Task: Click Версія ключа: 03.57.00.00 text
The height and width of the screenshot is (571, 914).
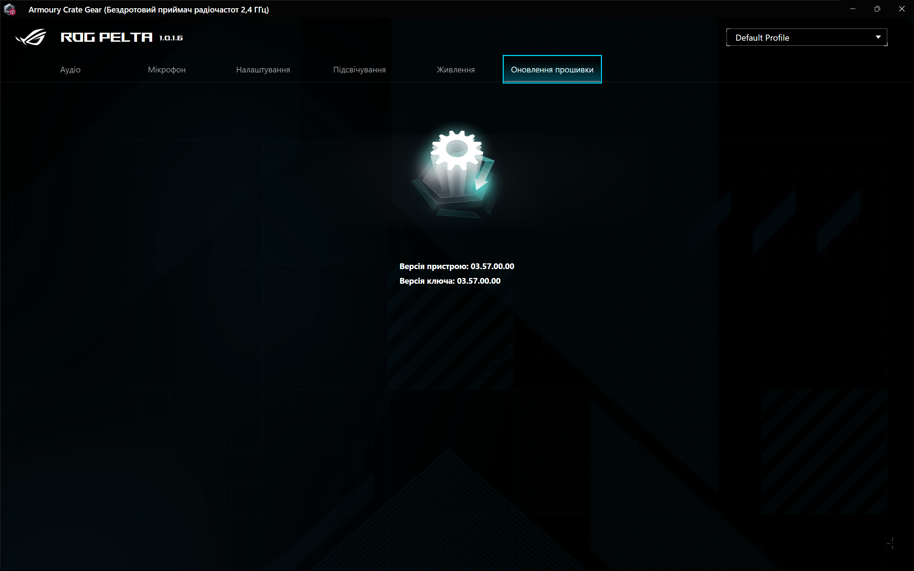Action: (450, 281)
